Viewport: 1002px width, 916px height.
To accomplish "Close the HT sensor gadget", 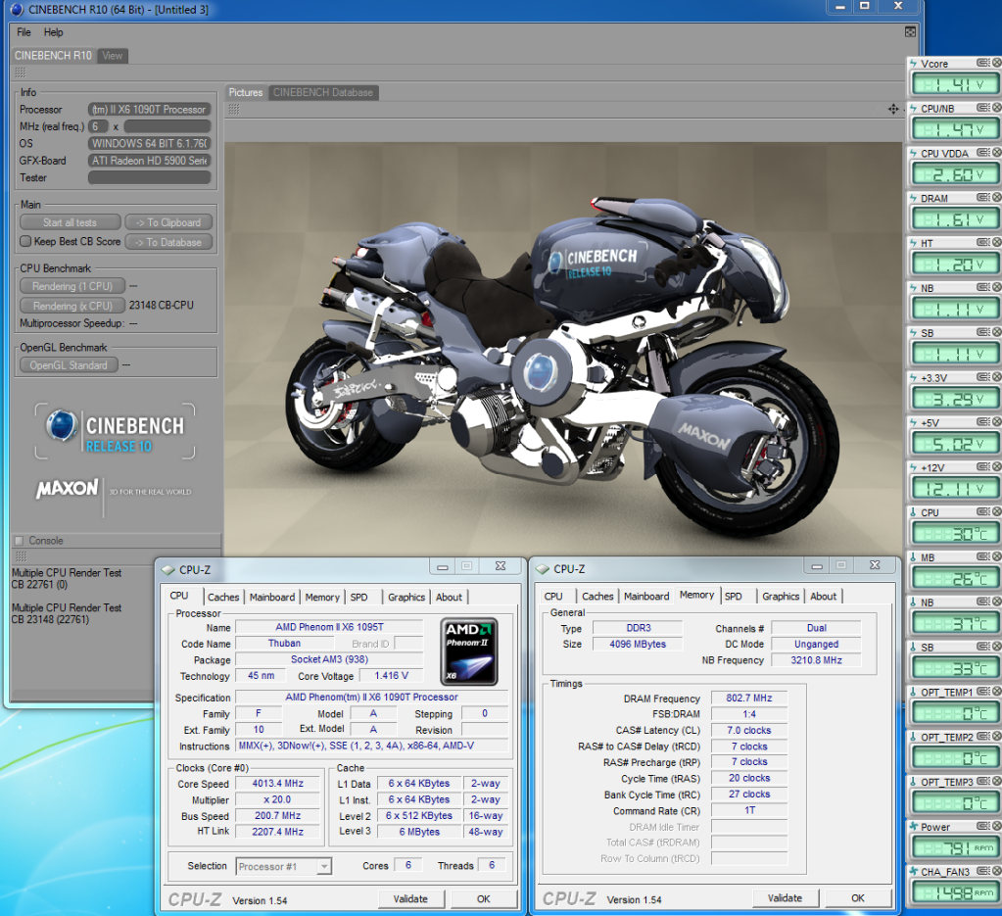I will [x=996, y=242].
